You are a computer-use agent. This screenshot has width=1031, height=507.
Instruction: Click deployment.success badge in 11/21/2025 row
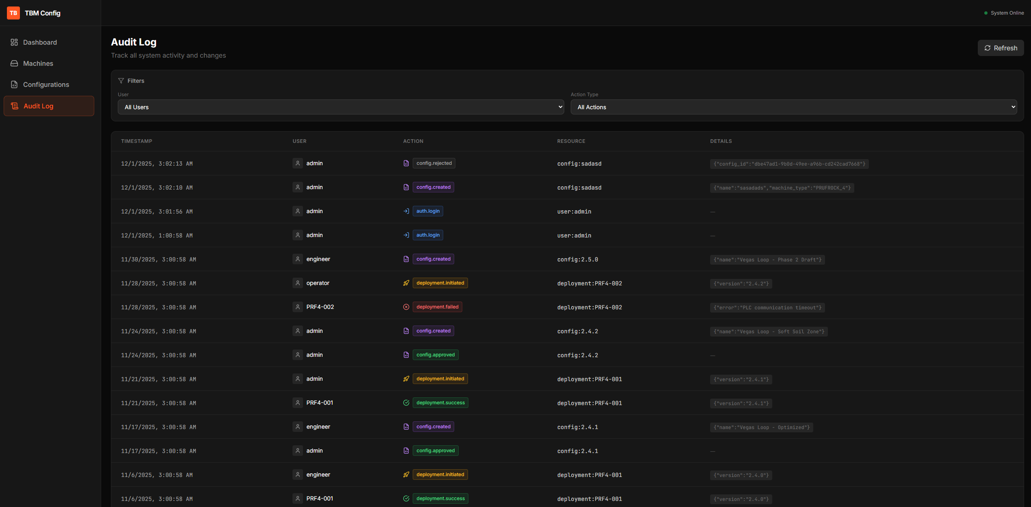point(440,403)
